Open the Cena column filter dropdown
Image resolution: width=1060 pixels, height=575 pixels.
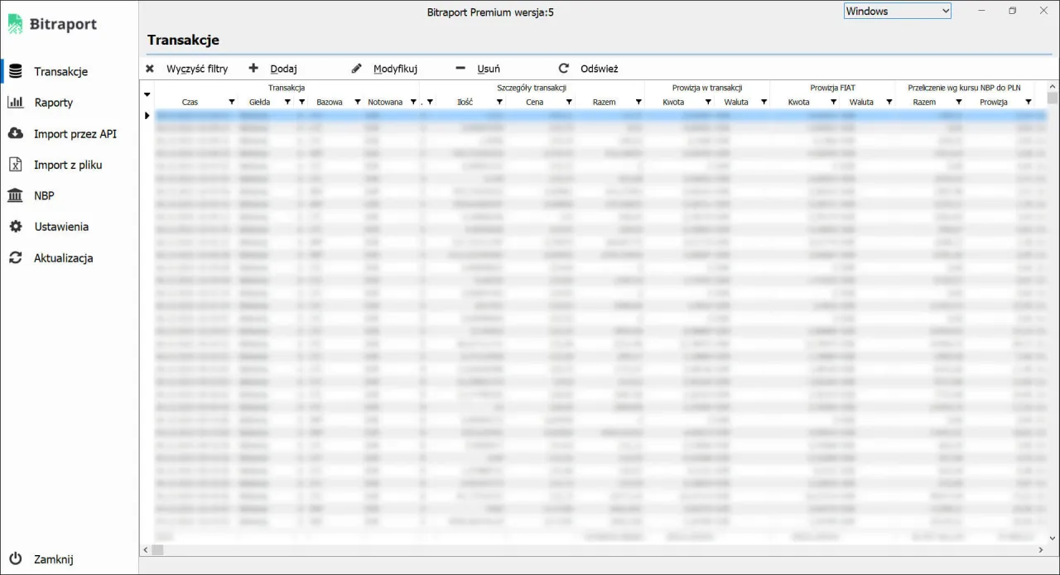tap(569, 103)
